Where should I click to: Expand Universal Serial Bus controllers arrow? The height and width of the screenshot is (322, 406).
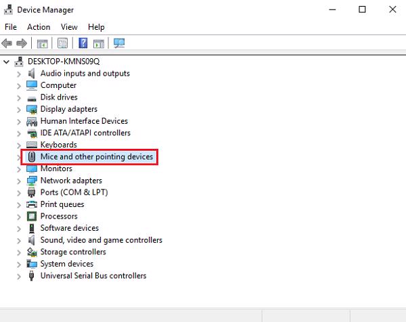[x=18, y=276]
